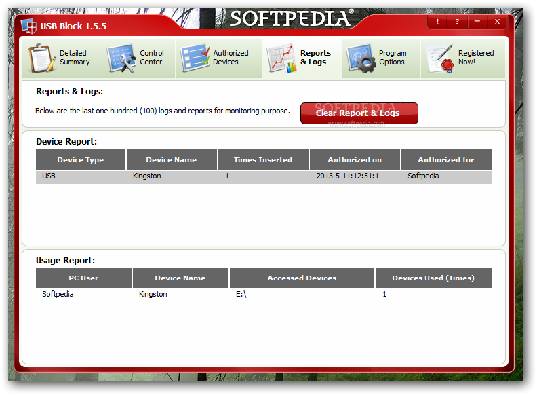Click the exclamation mark title button

coord(437,22)
